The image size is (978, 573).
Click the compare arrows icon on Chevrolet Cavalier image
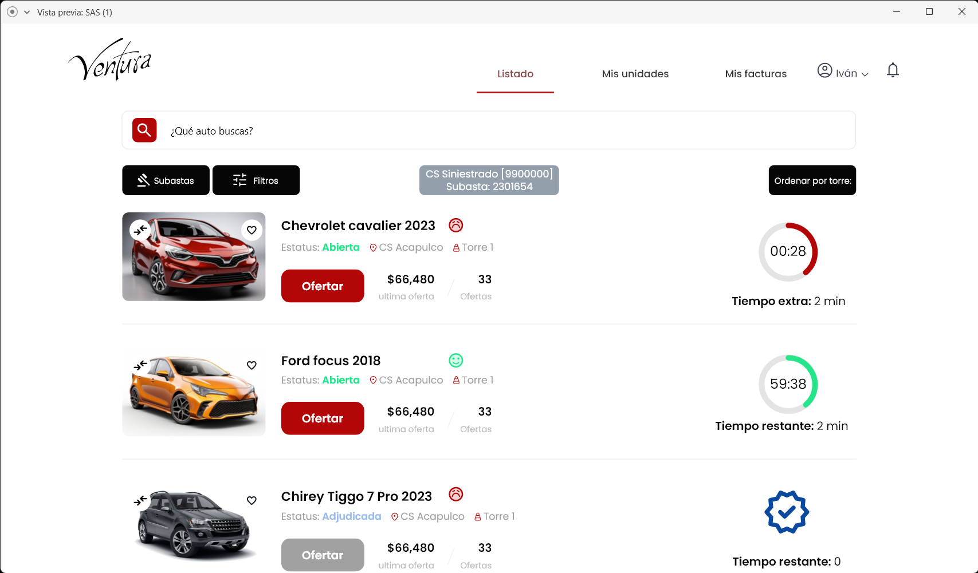pyautogui.click(x=140, y=230)
